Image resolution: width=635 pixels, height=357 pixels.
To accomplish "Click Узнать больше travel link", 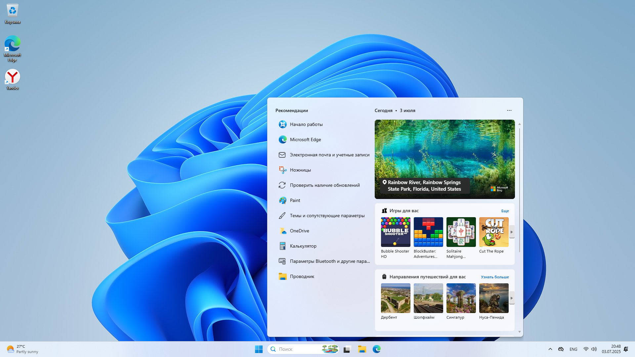I will 494,277.
